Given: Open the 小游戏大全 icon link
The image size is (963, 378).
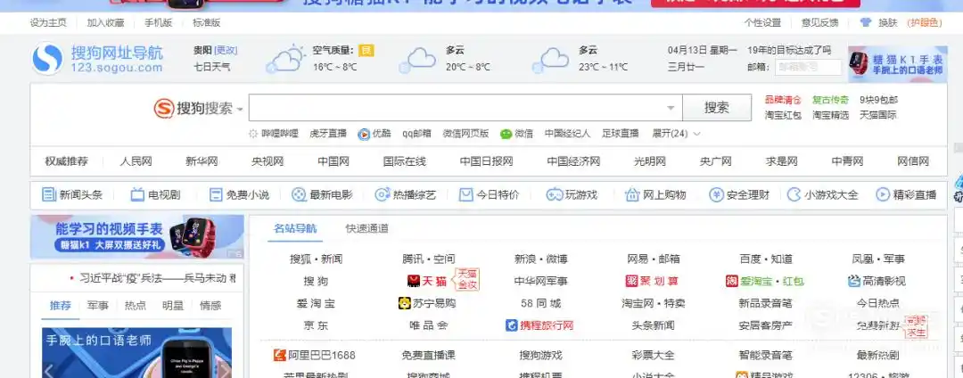Looking at the screenshot, I should coord(794,195).
